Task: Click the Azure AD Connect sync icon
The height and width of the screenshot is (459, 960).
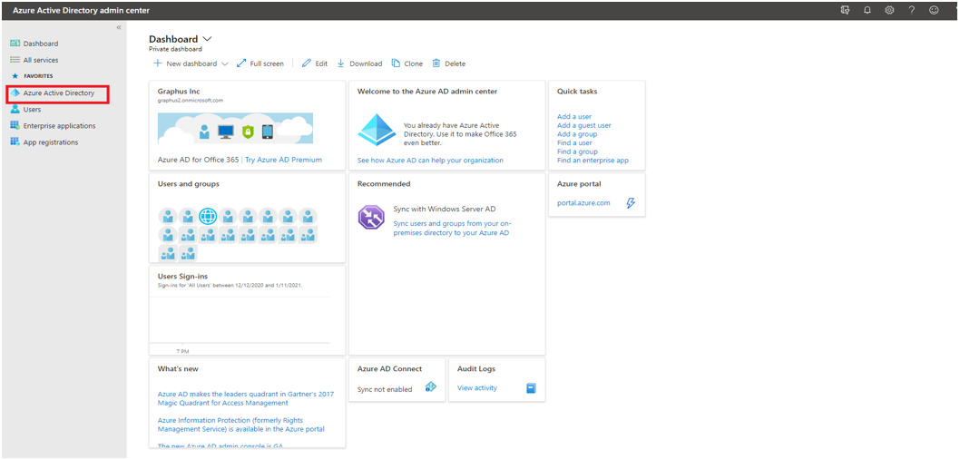Action: tap(431, 386)
